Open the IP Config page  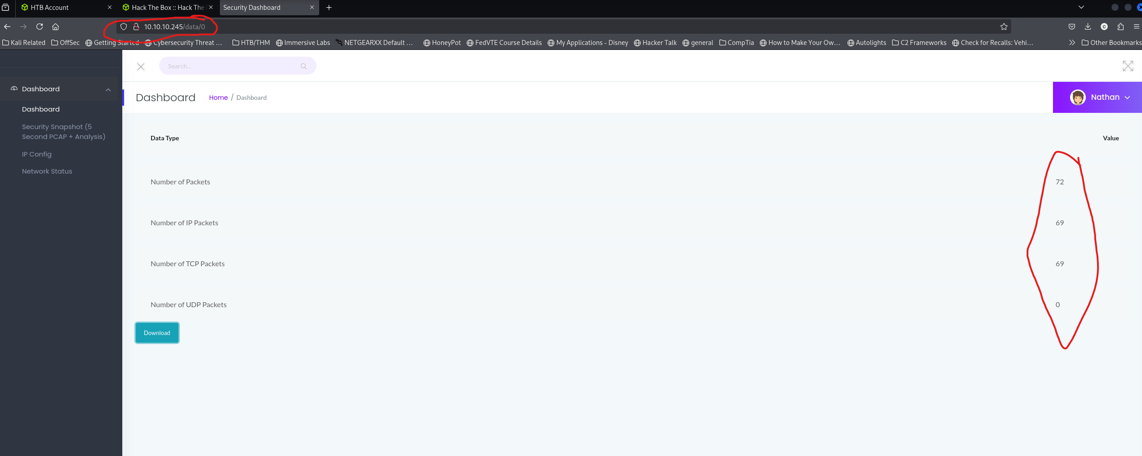[x=36, y=154]
